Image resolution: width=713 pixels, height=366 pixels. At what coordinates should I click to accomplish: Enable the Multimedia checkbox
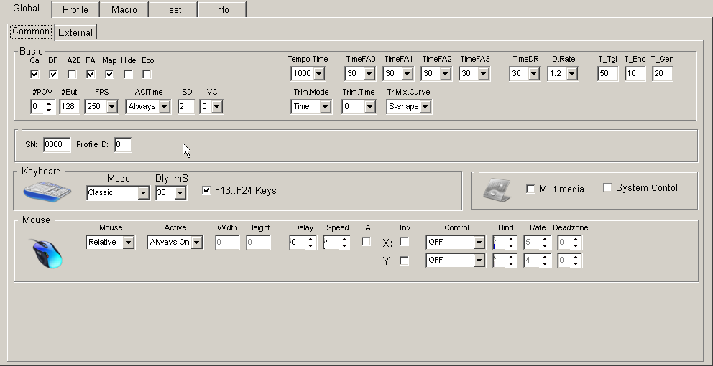point(530,189)
